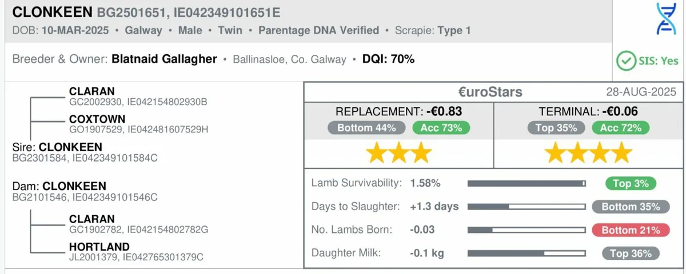Click the Daughter Milk progress bar
The image size is (686, 274).
527,253
